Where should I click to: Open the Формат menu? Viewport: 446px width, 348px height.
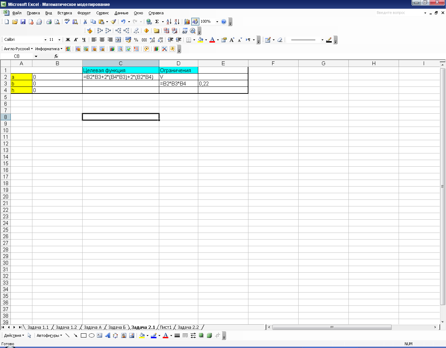[x=84, y=13]
